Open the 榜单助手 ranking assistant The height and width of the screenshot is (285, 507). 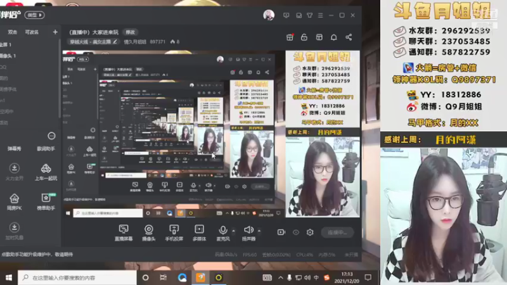click(x=46, y=201)
